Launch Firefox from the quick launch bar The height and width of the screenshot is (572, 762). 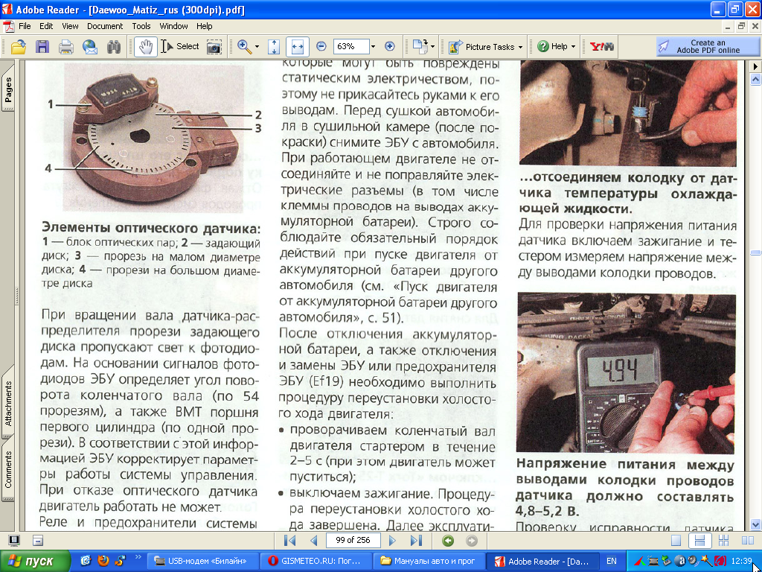click(103, 561)
